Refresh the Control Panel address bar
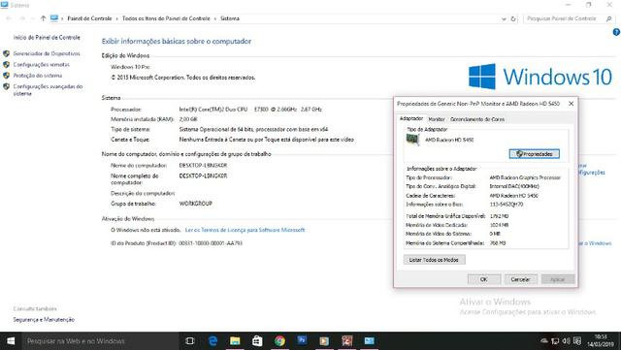This screenshot has width=621, height=350. click(513, 18)
